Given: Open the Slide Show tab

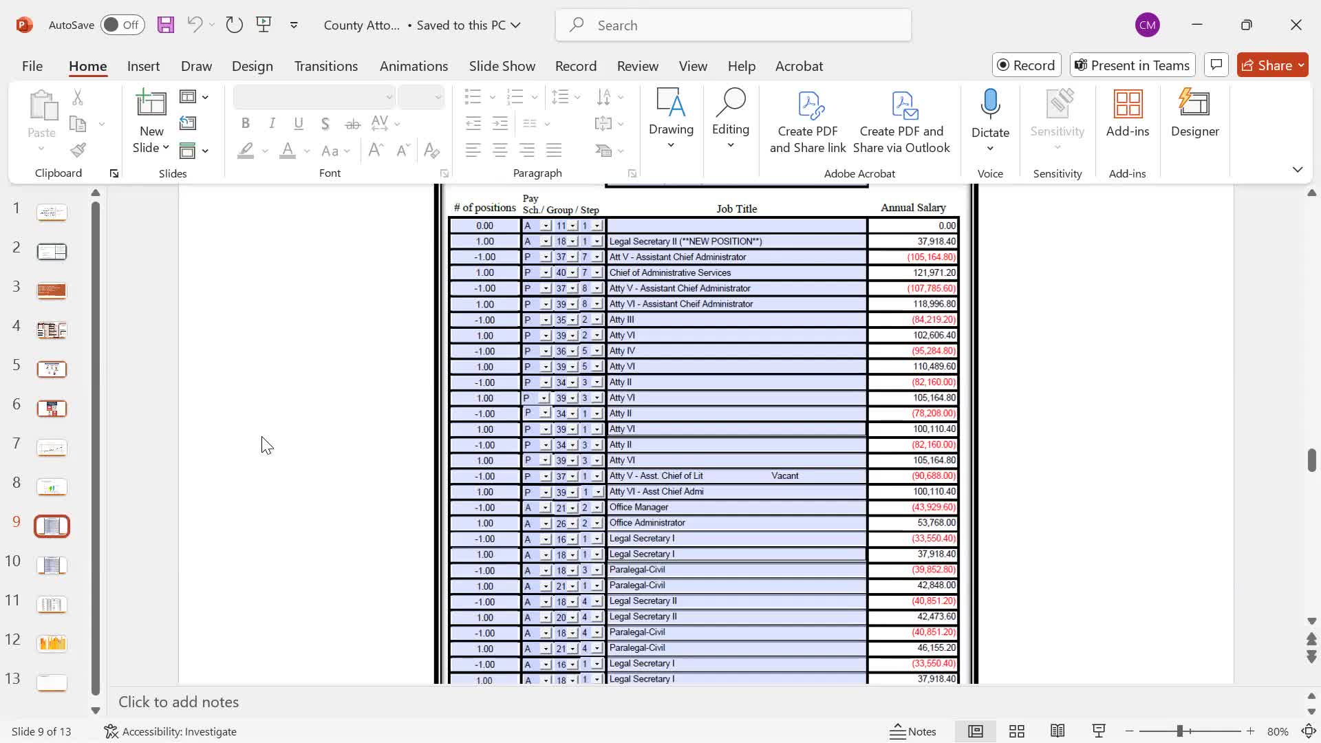Looking at the screenshot, I should 502,66.
